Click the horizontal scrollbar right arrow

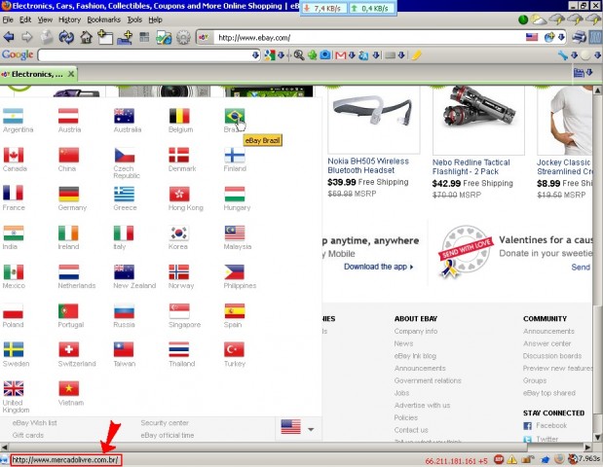pos(587,447)
